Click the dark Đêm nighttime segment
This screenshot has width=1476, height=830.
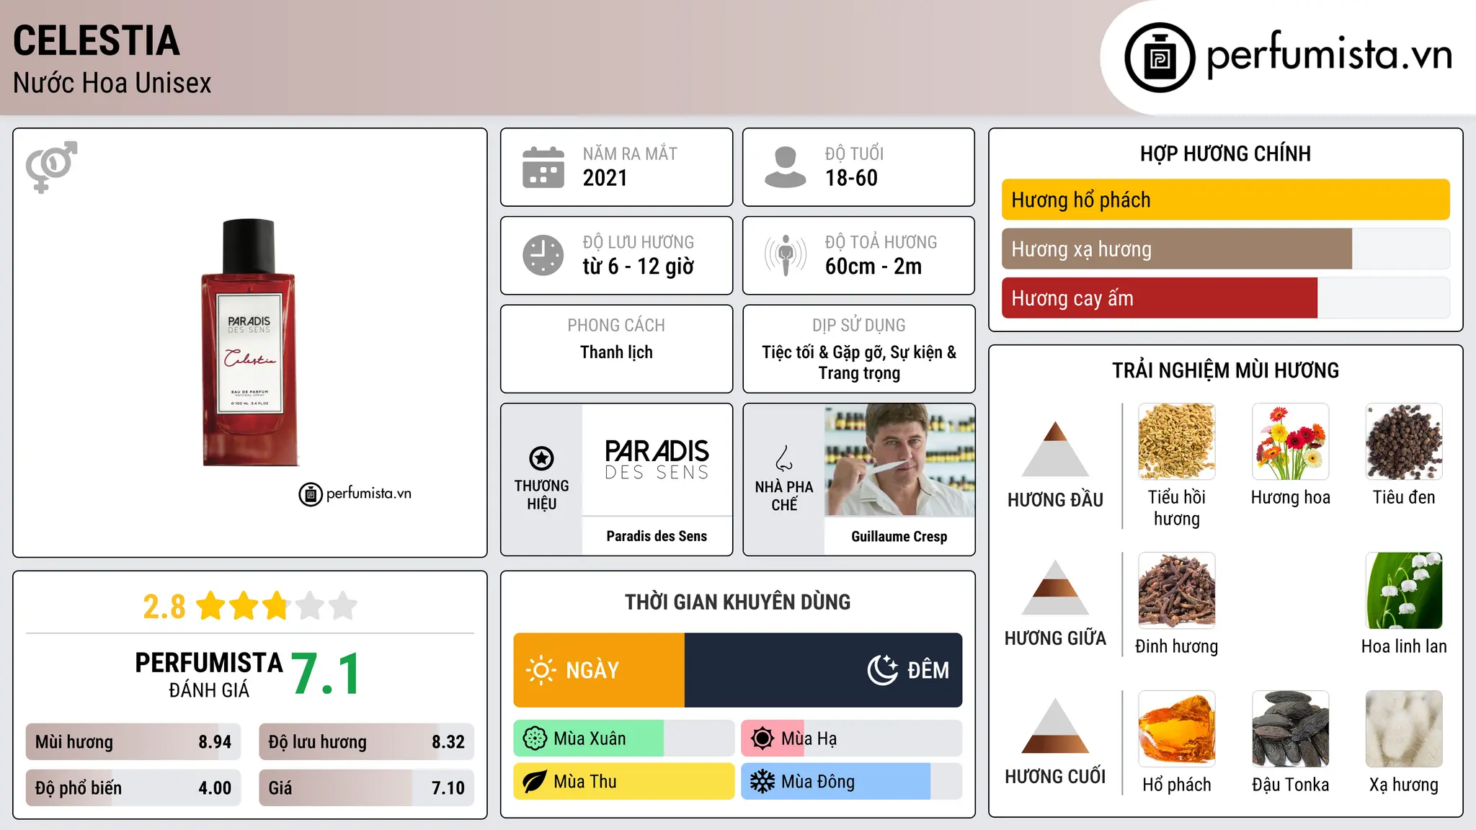click(824, 670)
